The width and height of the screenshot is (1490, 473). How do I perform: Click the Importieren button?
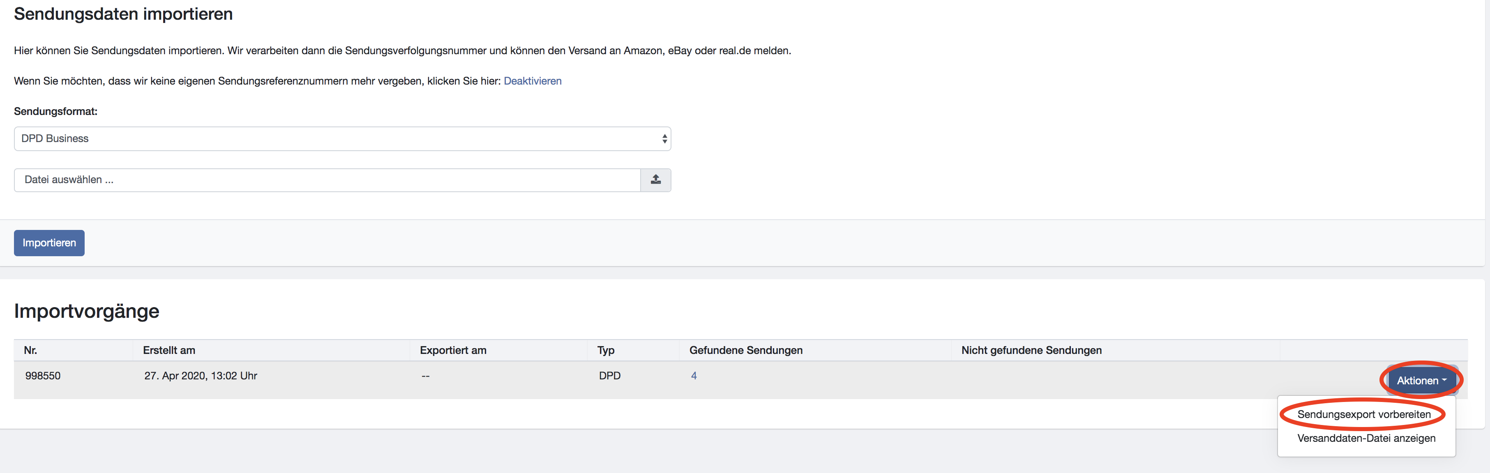pyautogui.click(x=49, y=243)
